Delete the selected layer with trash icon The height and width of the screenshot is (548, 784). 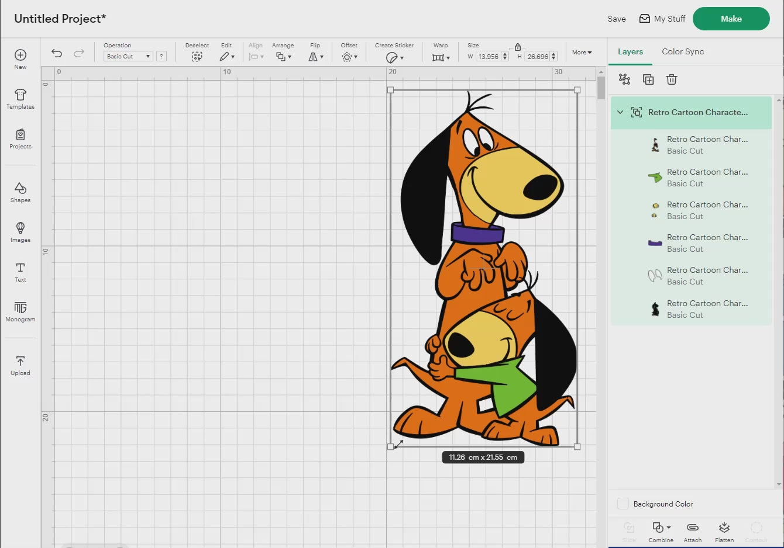pyautogui.click(x=672, y=79)
